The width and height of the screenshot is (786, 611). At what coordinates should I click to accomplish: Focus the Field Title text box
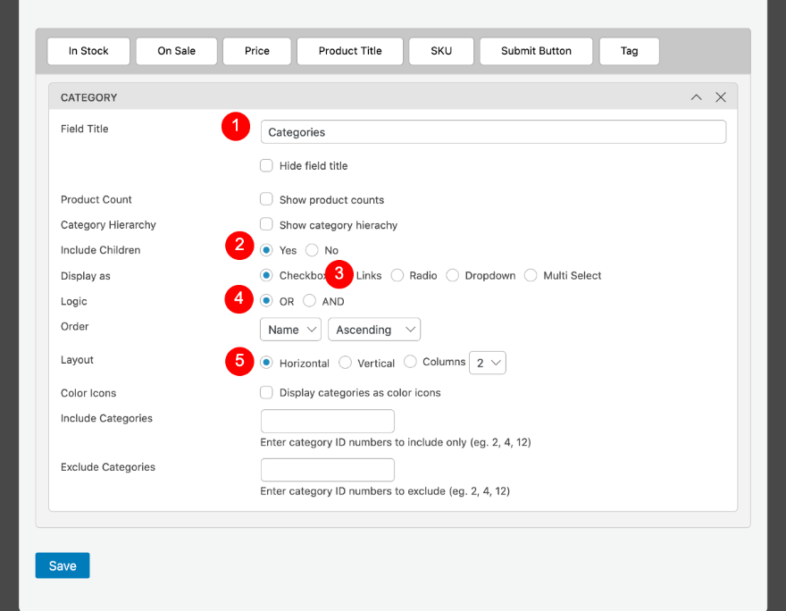493,132
